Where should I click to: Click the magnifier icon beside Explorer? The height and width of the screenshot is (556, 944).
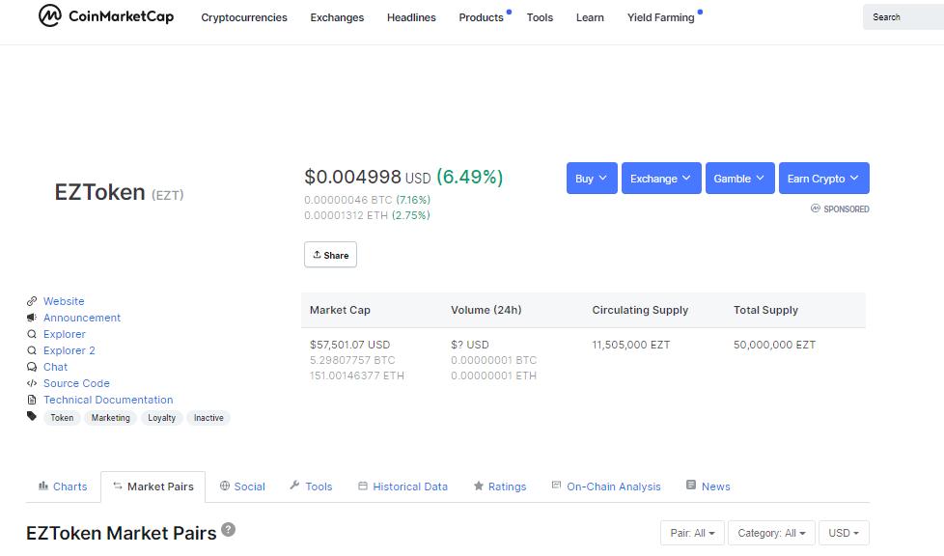[x=32, y=334]
